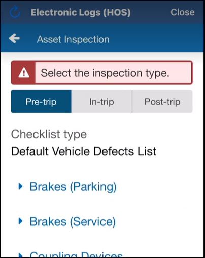Select the Post-trip inspection type
The image size is (205, 258).
162,102
